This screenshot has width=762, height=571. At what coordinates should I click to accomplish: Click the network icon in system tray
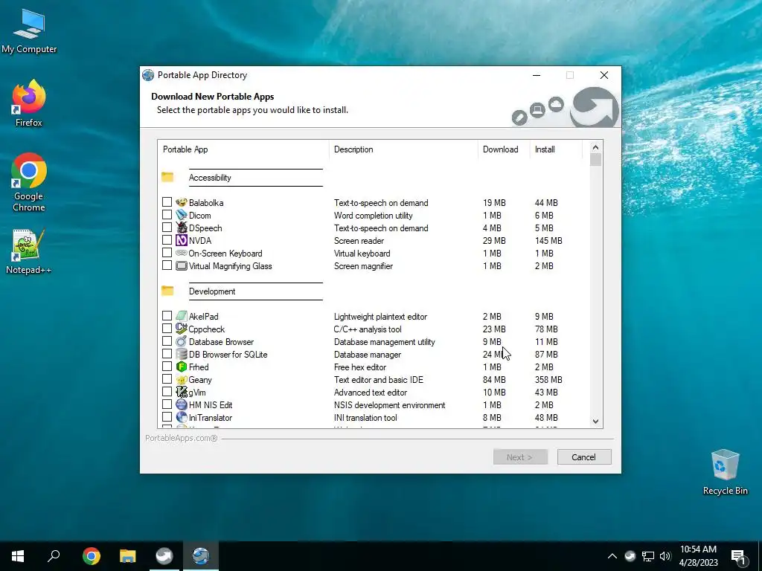point(648,556)
